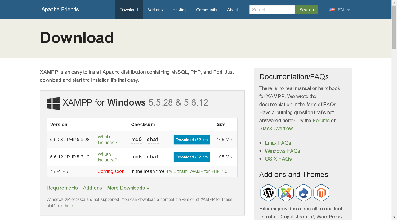Open Windows FAQs
Screen dimensions: 397x220
[x=283, y=151]
